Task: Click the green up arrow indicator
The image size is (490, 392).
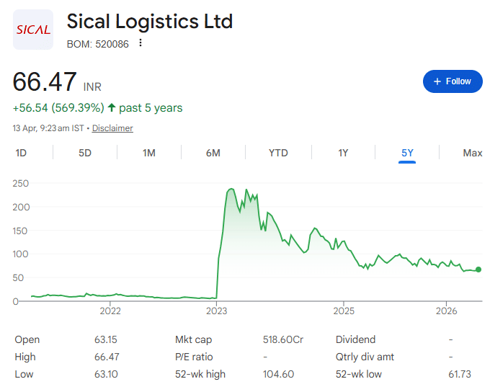Action: tap(112, 108)
